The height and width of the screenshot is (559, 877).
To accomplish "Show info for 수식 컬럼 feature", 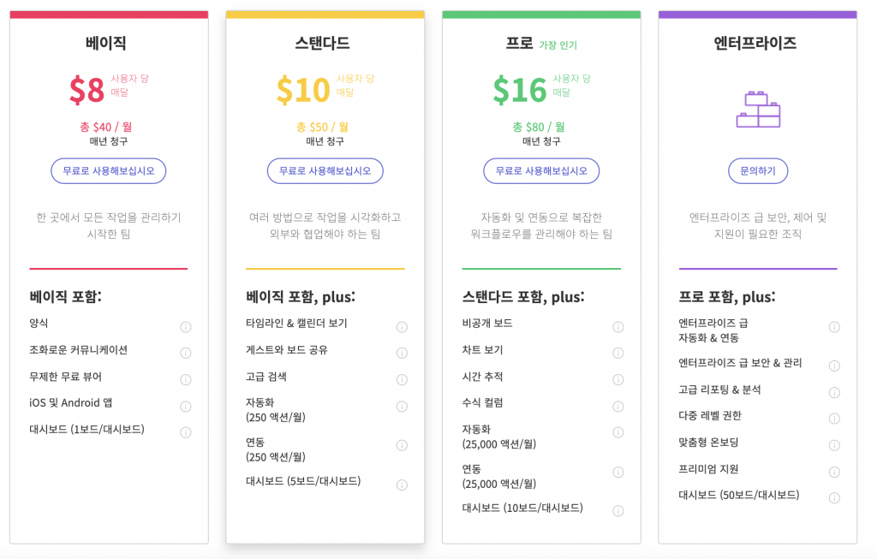I will pos(618,407).
